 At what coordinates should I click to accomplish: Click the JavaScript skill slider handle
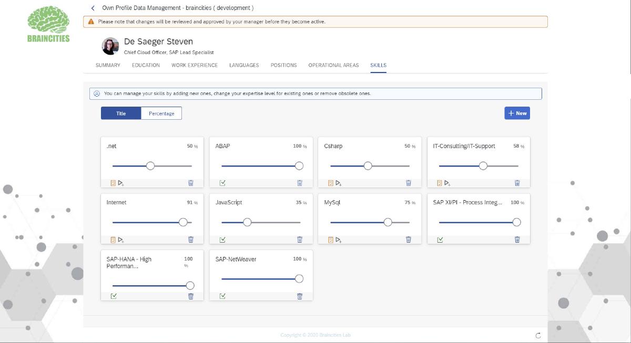click(247, 222)
